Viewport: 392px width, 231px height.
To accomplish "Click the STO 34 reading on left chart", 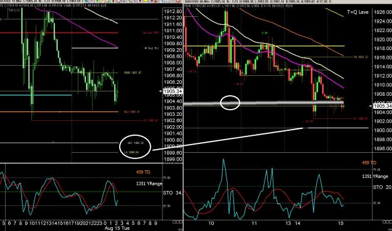I will [x=172, y=193].
